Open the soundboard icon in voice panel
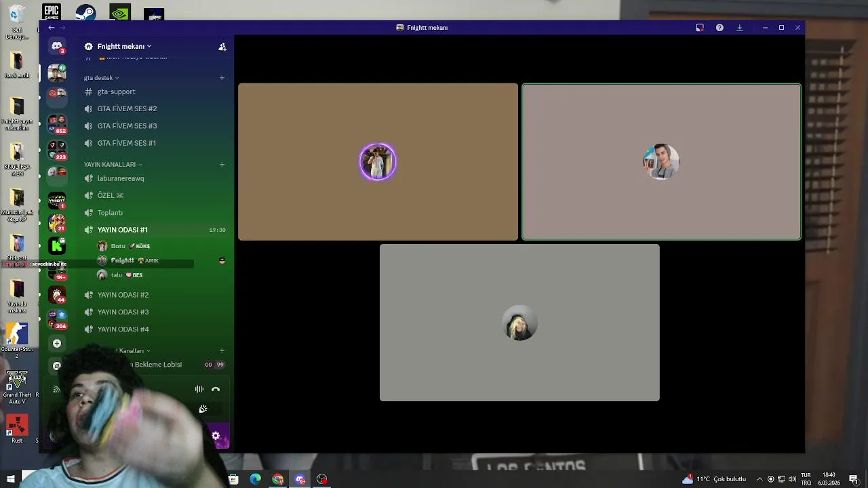Screen dimensions: 868x488 (203, 409)
